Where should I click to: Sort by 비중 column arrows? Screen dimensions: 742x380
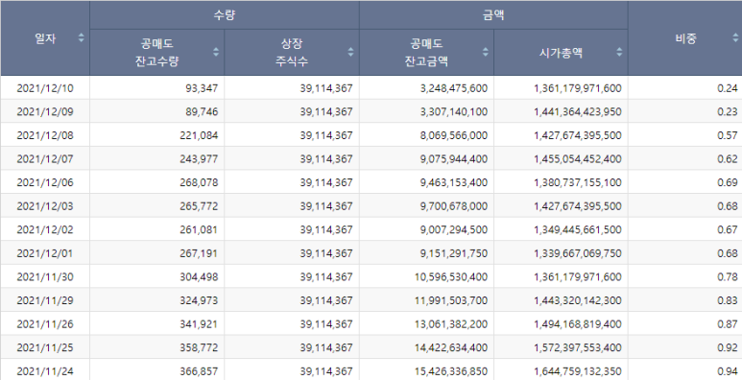(735, 37)
